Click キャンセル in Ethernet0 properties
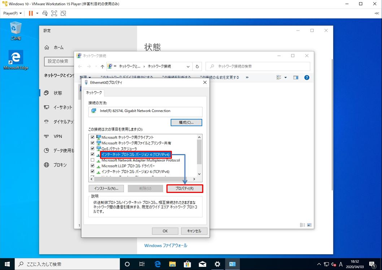 (194, 231)
